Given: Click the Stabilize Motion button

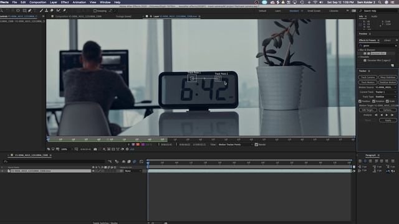Looking at the screenshot, I should click(x=388, y=82).
